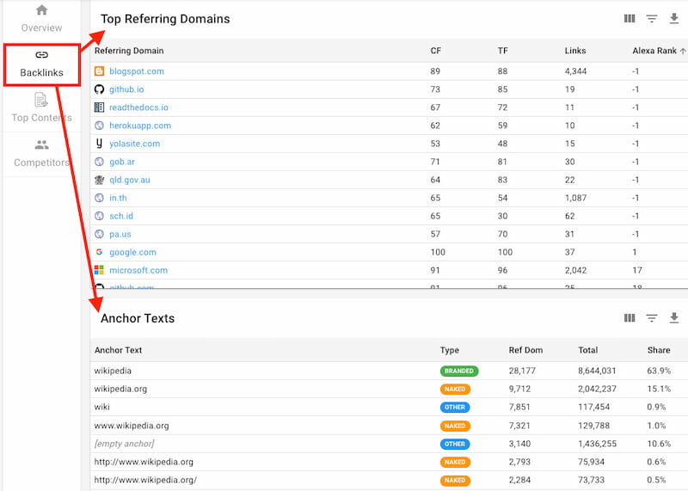Sort by CF column header
This screenshot has width=688, height=491.
point(435,51)
